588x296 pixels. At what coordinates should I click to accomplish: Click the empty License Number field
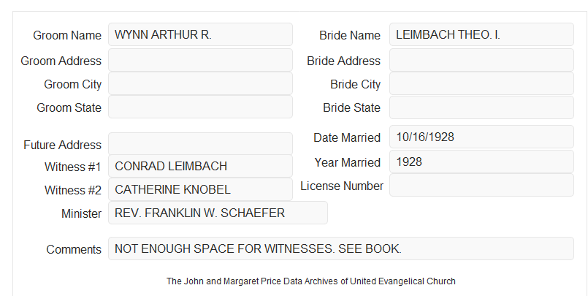point(481,185)
